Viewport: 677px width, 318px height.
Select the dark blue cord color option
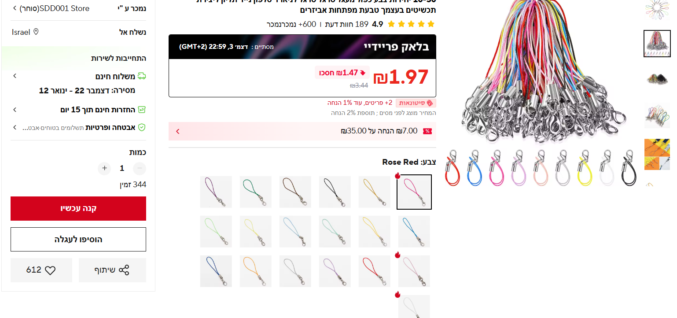(216, 271)
